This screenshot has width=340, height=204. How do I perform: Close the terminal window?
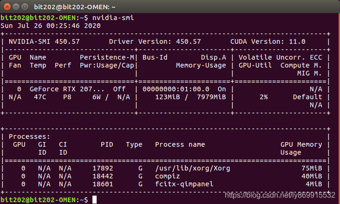[7, 7]
